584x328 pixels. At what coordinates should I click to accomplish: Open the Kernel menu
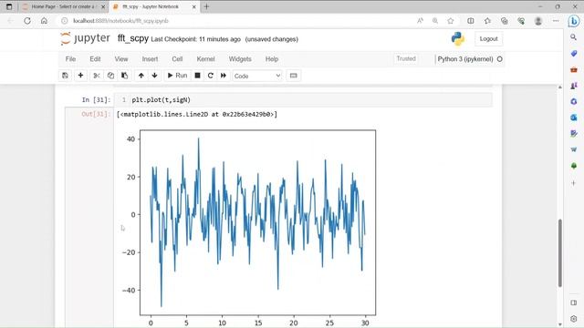click(x=205, y=59)
